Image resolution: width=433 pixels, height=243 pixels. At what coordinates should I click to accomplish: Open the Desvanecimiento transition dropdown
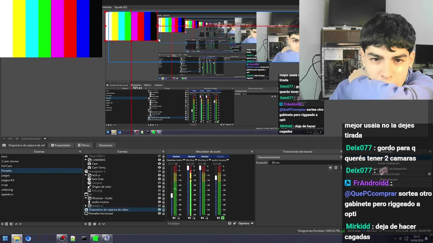300,157
